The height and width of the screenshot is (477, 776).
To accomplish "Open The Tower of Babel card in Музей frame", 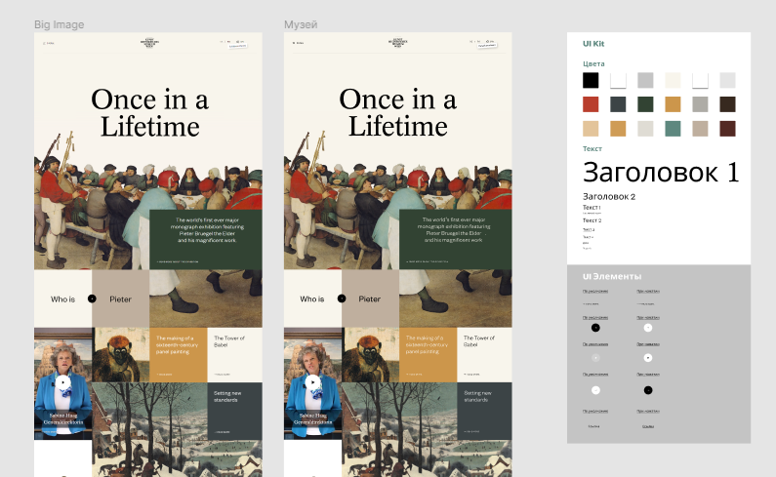I will click(x=484, y=355).
